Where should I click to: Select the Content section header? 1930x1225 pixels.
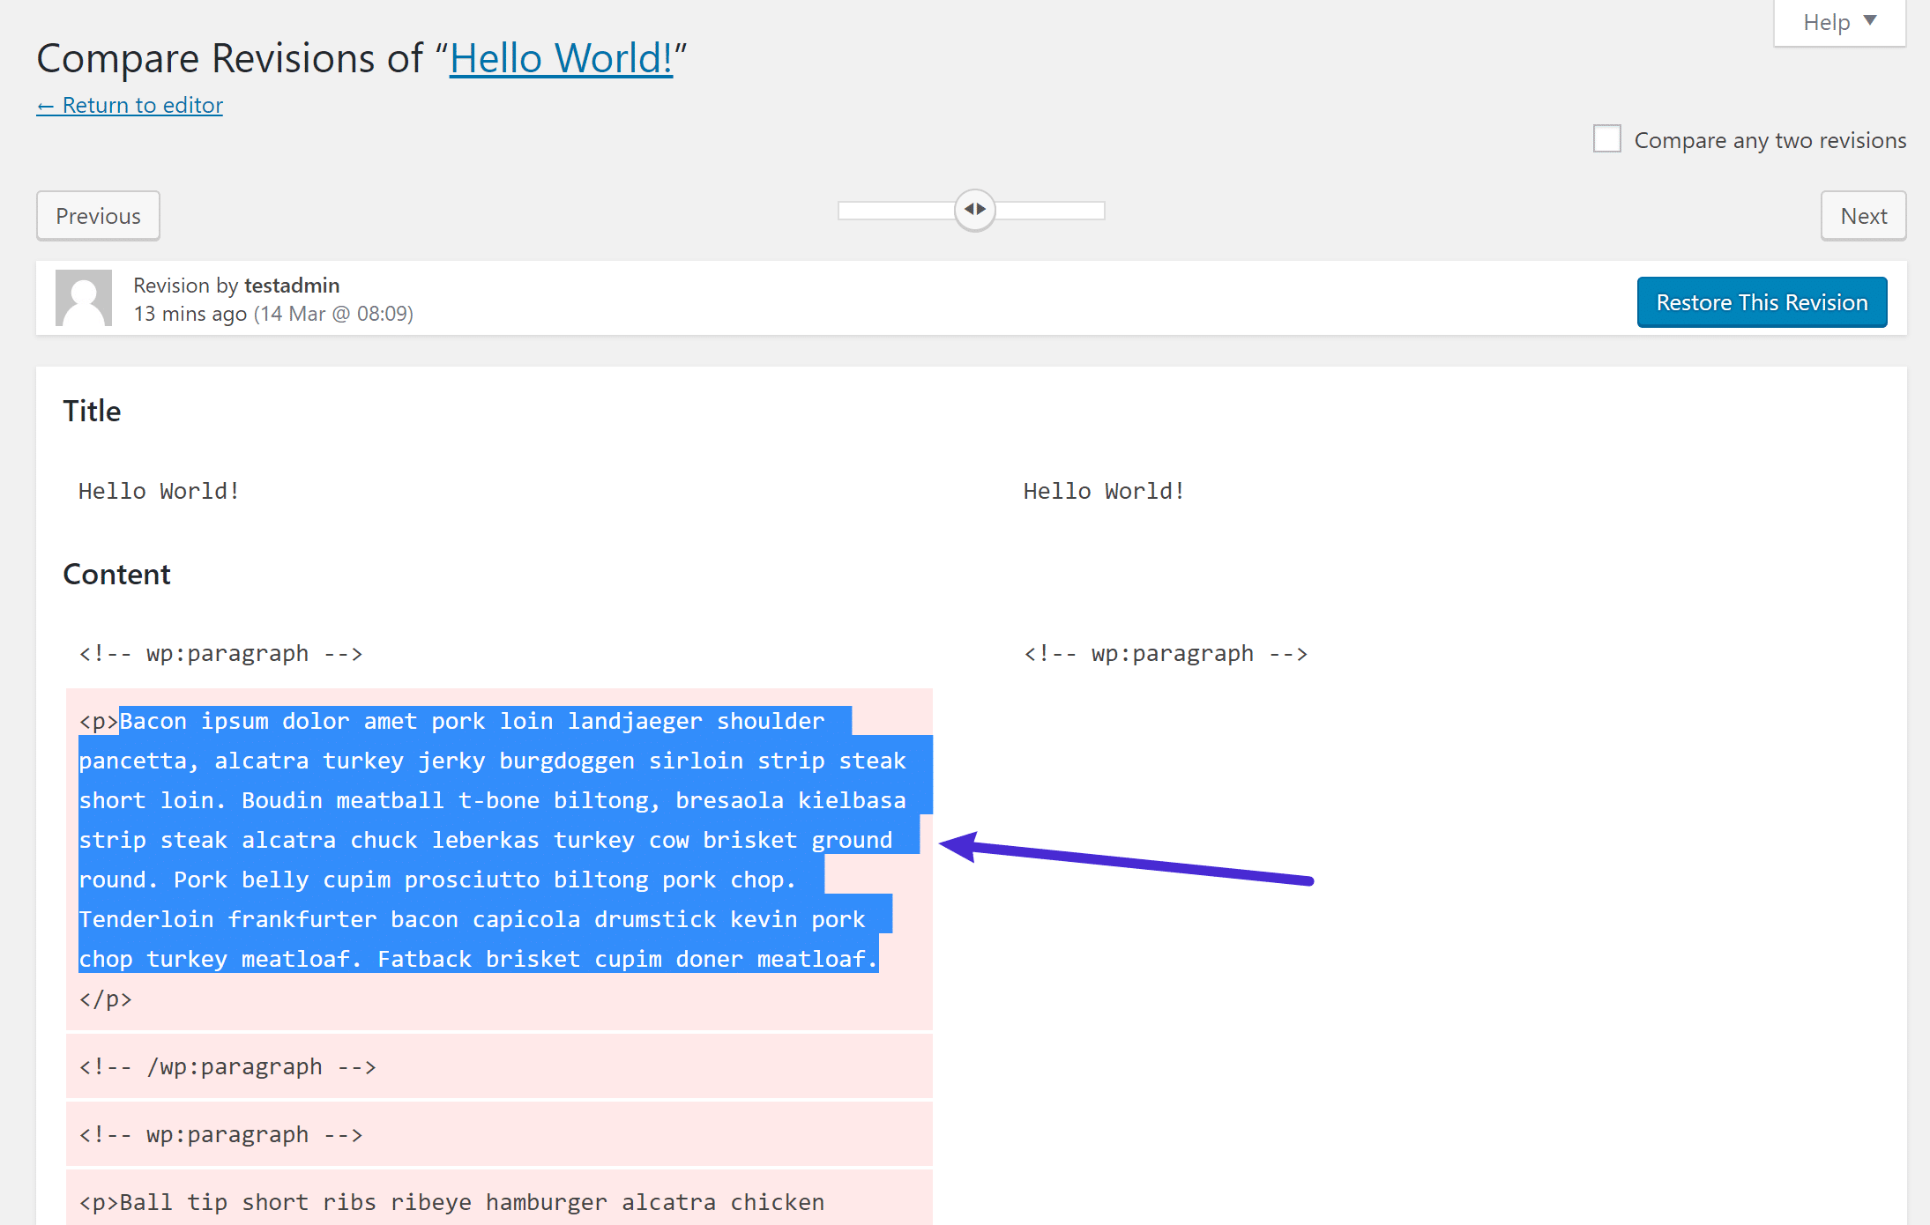point(118,574)
